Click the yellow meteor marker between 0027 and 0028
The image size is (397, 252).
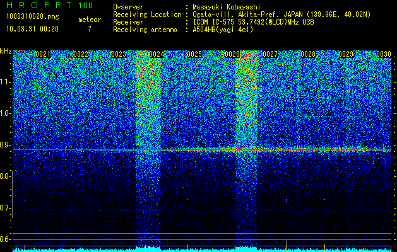point(287,246)
